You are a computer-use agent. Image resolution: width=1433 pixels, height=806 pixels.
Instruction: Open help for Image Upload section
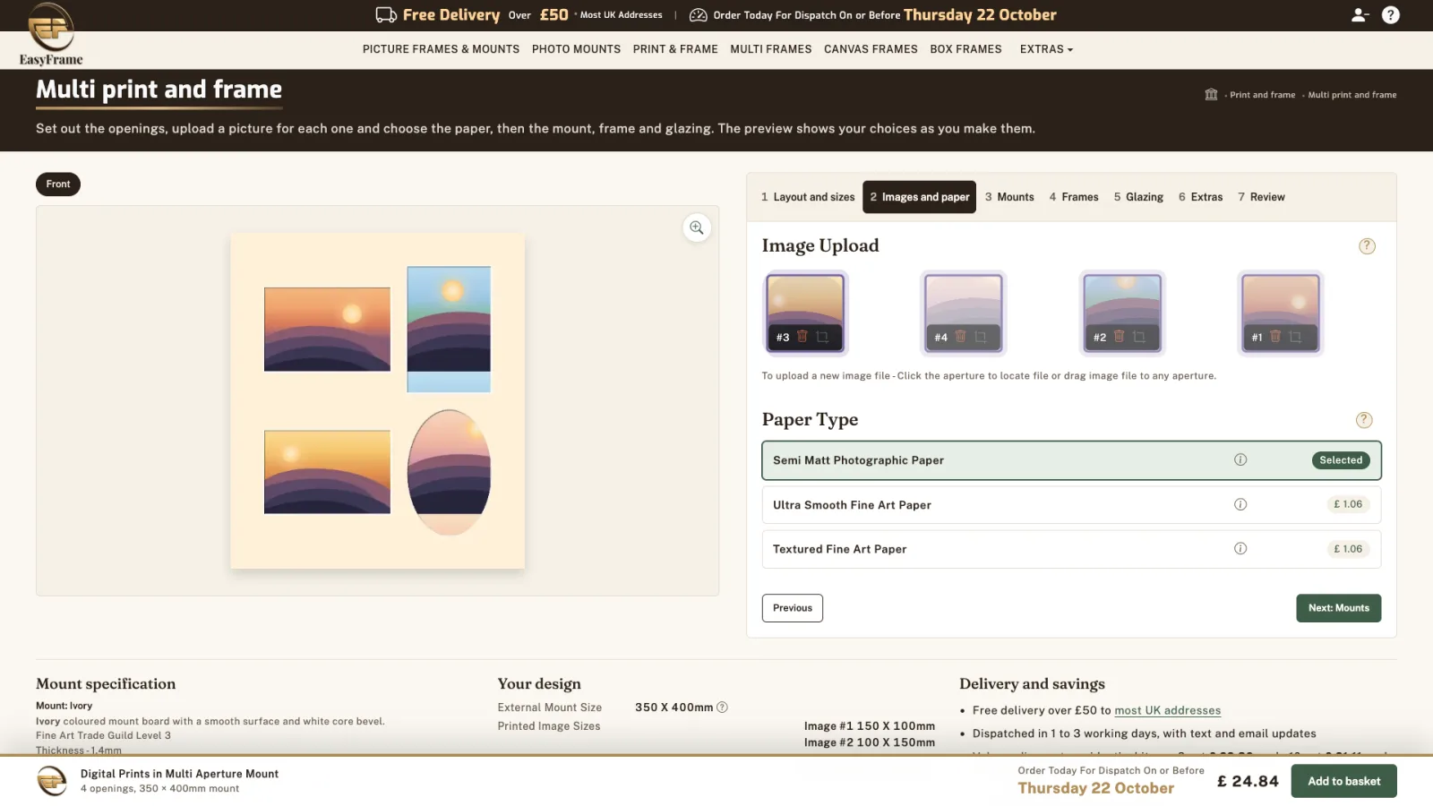pyautogui.click(x=1367, y=246)
